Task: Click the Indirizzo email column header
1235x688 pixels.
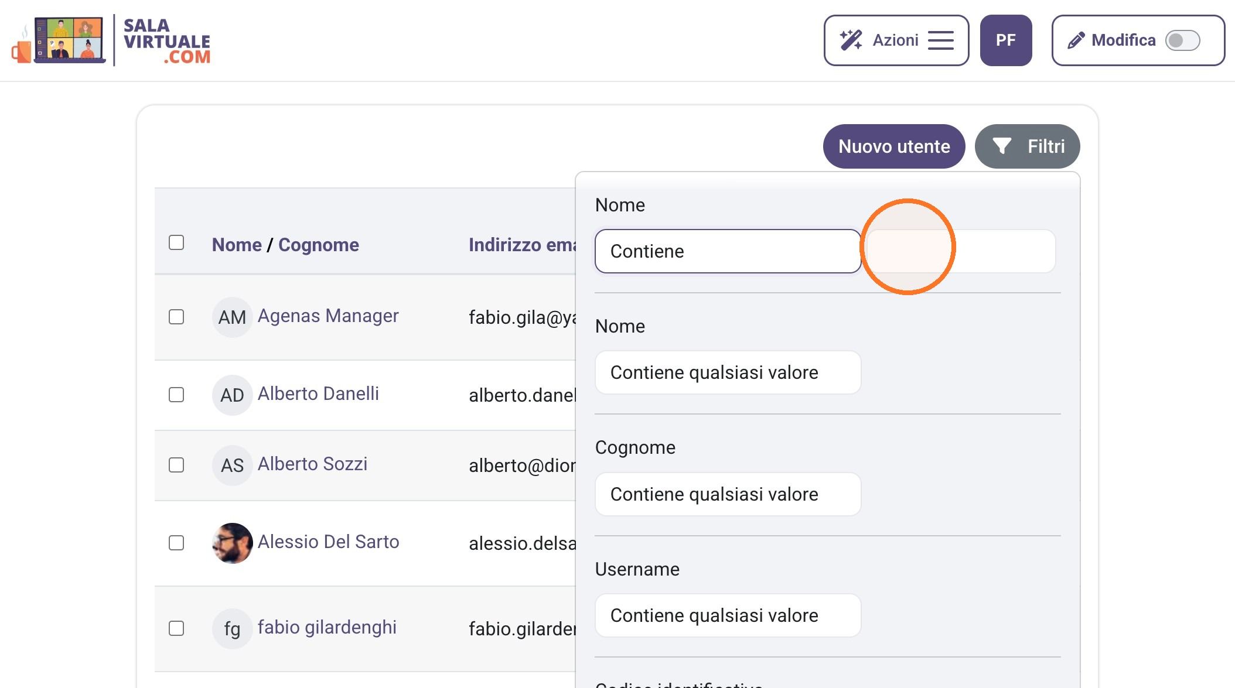Action: click(521, 245)
